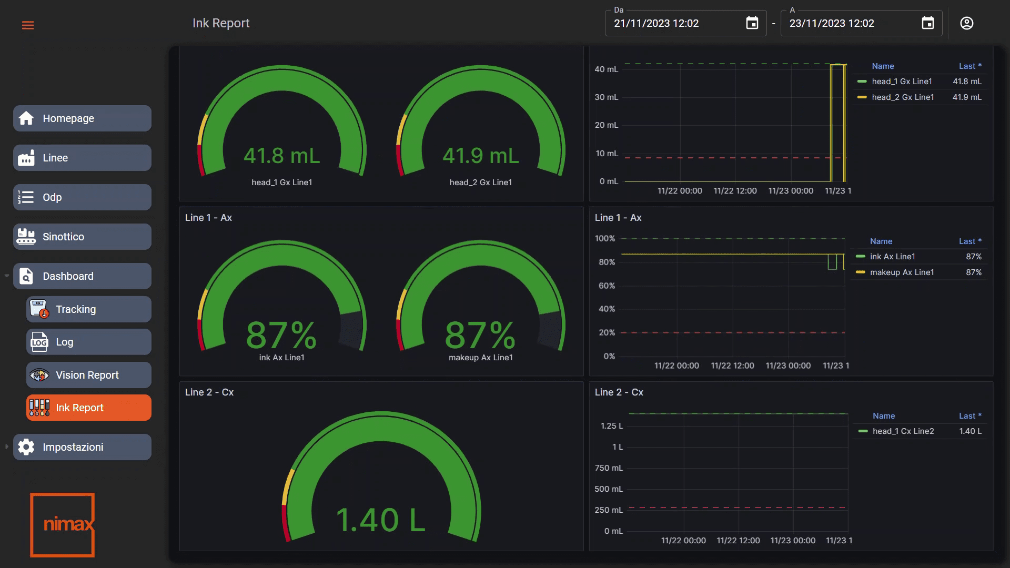Click the Sinottico conveyor icon
The height and width of the screenshot is (568, 1010).
(x=26, y=237)
